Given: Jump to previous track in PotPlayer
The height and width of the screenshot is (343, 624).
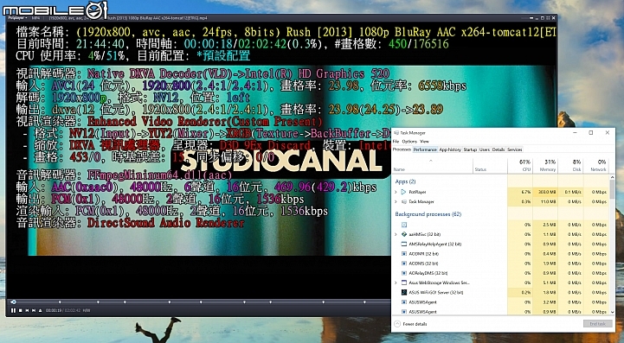Looking at the screenshot, I should click(x=27, y=310).
